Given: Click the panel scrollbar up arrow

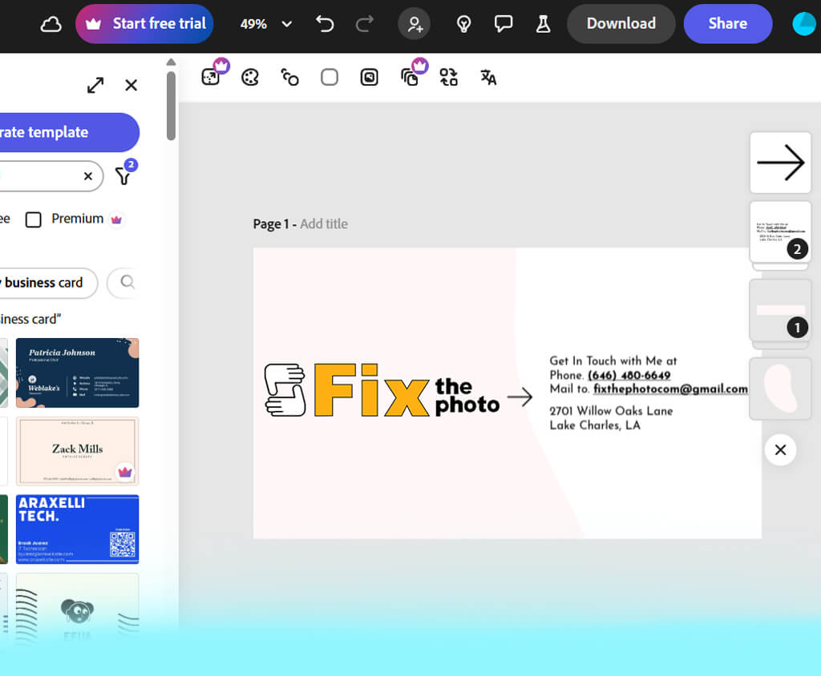Looking at the screenshot, I should (171, 62).
